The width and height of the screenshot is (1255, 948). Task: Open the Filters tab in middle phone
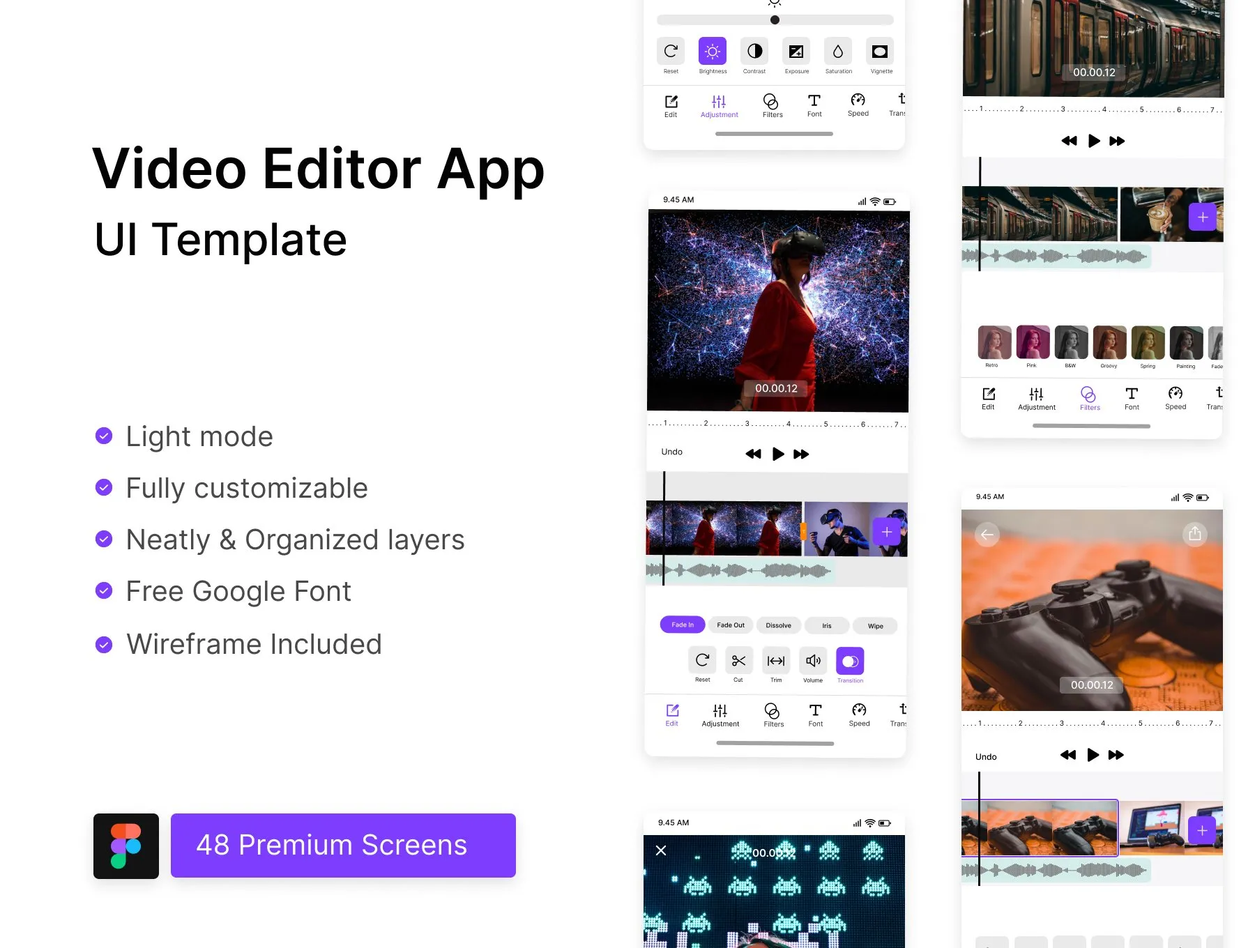[x=773, y=715]
